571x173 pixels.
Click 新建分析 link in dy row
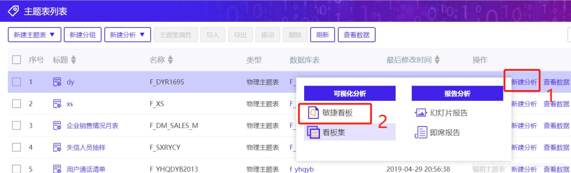pos(524,82)
